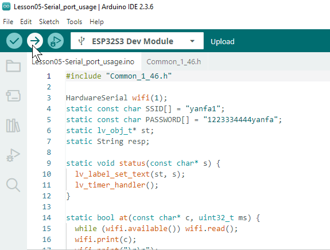Open the Sketch menu
This screenshot has width=330, height=250.
[x=49, y=22]
